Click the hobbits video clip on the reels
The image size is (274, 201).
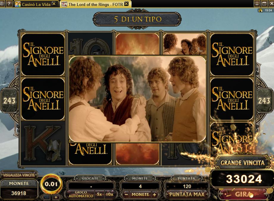click(137, 99)
